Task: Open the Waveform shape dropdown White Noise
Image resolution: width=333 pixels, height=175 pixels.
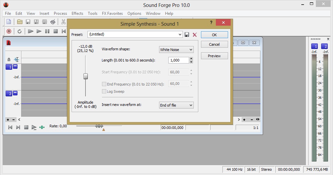Action: [176, 50]
